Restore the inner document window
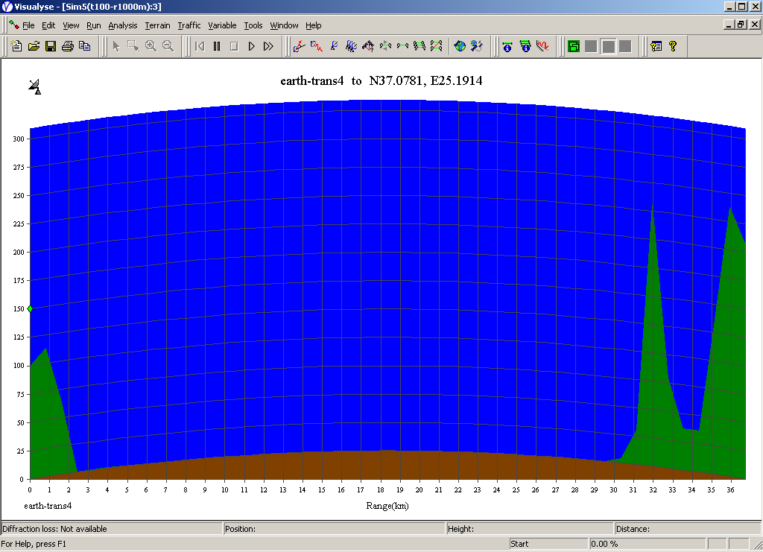 [x=741, y=25]
